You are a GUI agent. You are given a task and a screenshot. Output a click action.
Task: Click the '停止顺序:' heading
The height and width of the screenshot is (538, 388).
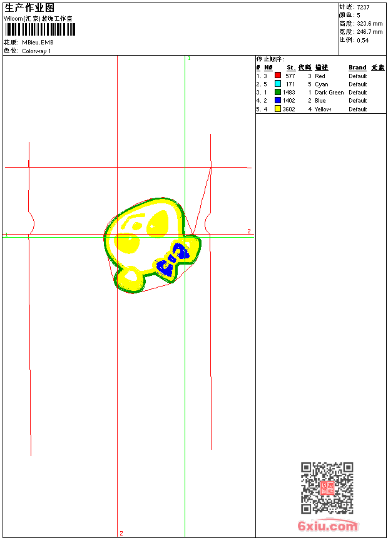[270, 59]
